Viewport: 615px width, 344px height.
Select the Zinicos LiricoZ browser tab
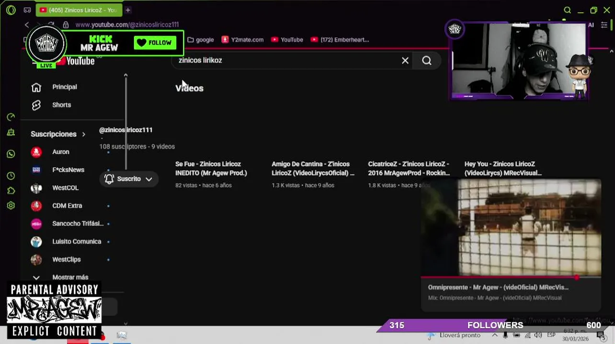[x=79, y=10]
